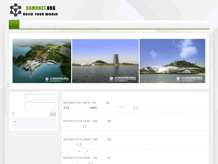
Task: Click the ":142" view count
Action: pyautogui.click(x=94, y=158)
